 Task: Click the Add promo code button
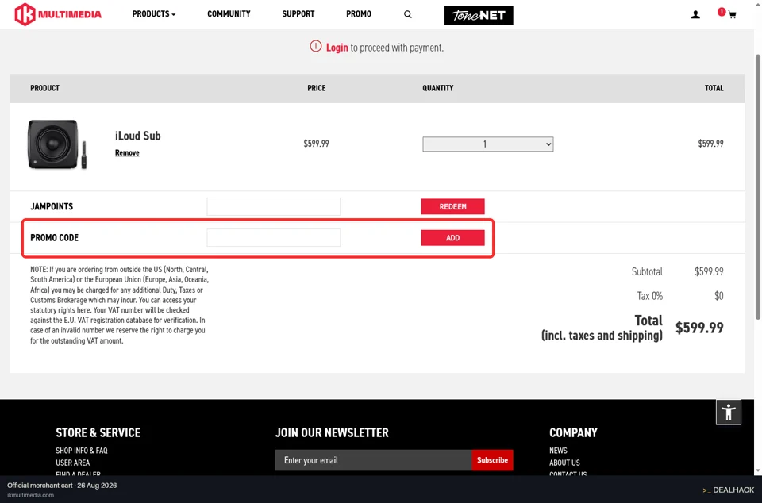452,237
